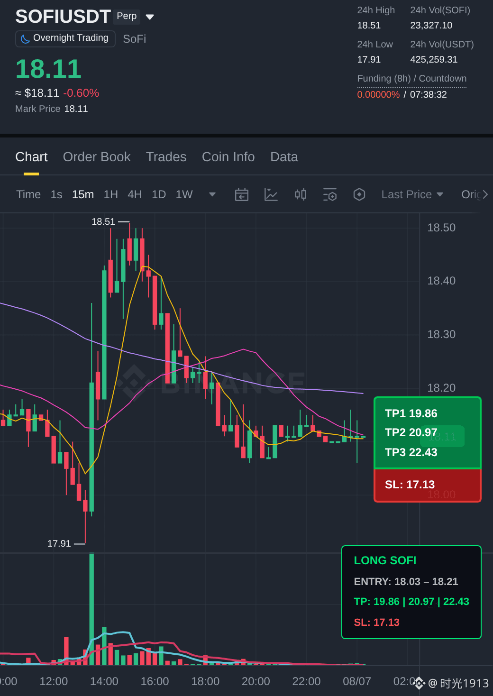
Task: Tap the Mark Price 18.11 value
Action: click(x=76, y=109)
